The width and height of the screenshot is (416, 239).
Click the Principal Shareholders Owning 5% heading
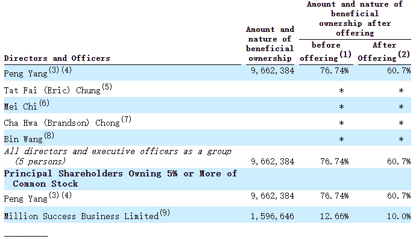coord(121,179)
